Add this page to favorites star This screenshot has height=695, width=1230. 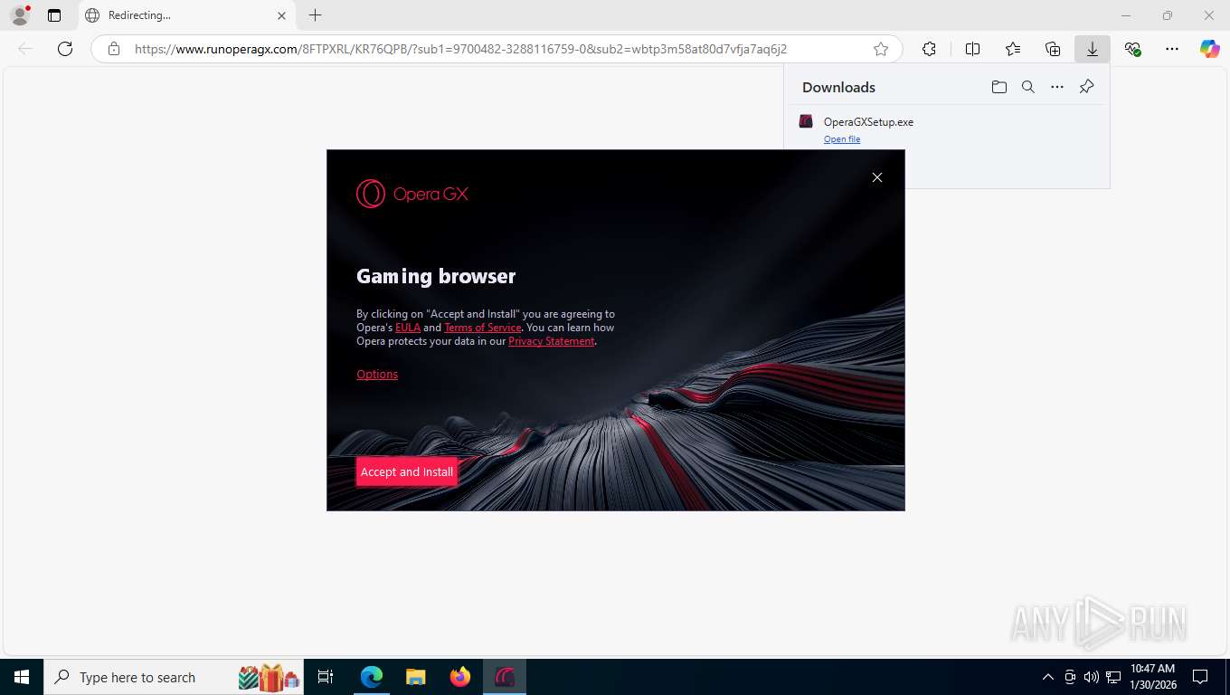pos(880,49)
